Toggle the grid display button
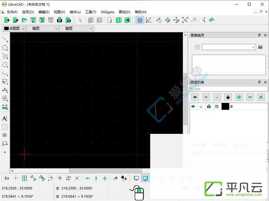Screen dimensions: 269x201 coord(140,20)
